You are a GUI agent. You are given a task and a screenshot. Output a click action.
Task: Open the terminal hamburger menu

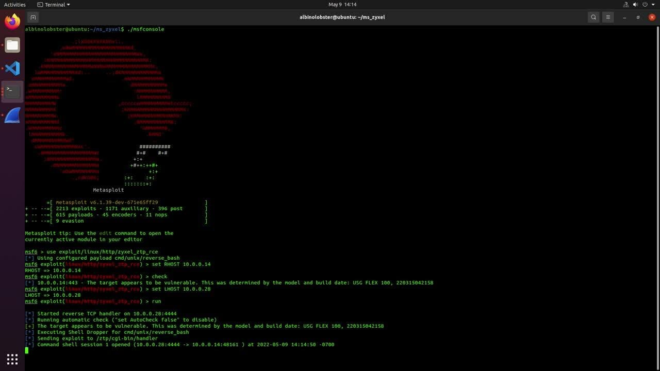click(608, 17)
